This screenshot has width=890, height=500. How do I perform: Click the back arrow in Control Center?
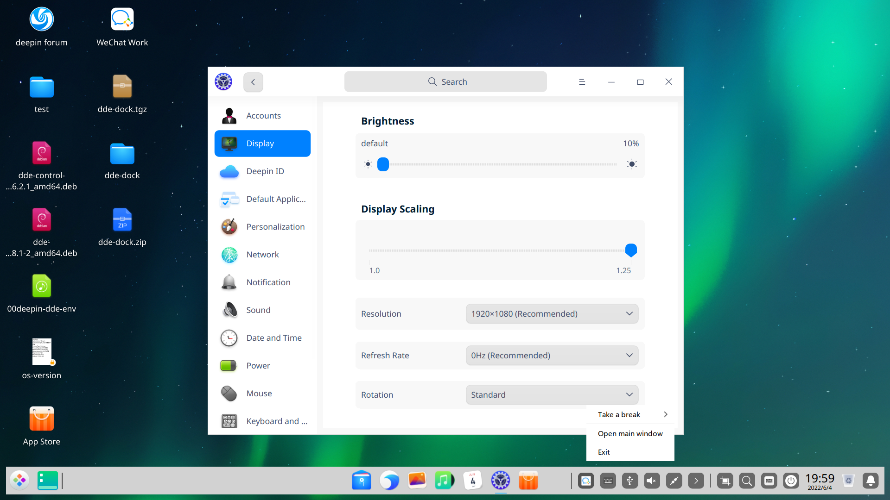253,81
